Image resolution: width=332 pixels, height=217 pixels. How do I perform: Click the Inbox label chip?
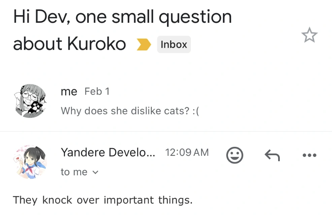click(x=174, y=44)
